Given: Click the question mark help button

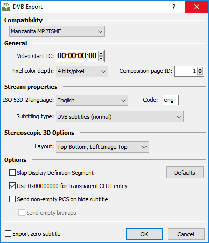Looking at the screenshot, I should tap(174, 7).
